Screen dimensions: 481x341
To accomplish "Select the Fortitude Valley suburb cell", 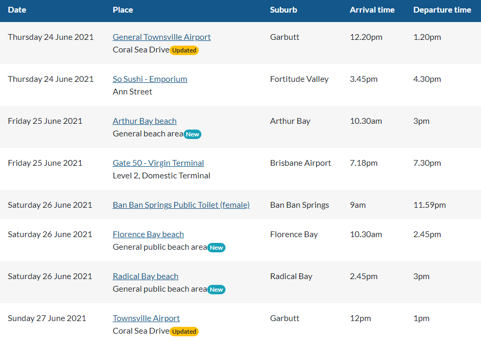I will click(299, 79).
